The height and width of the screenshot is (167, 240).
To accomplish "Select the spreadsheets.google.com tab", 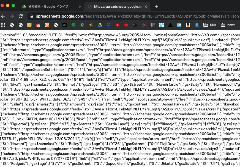I will point(116,6).
